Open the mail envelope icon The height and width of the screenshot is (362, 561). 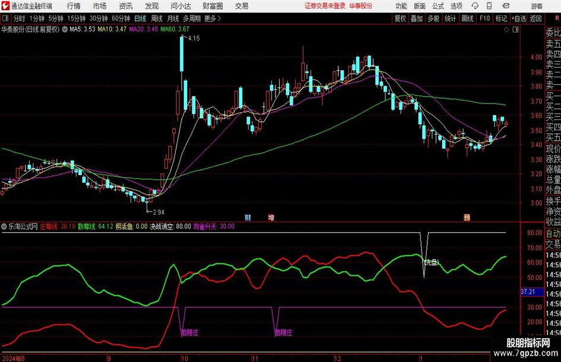point(506,6)
